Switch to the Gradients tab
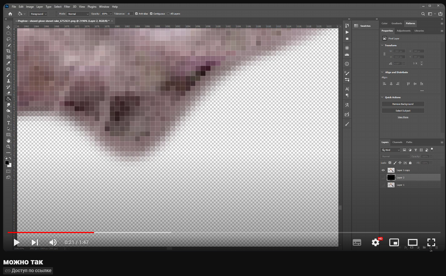This screenshot has width=446, height=276. click(396, 23)
